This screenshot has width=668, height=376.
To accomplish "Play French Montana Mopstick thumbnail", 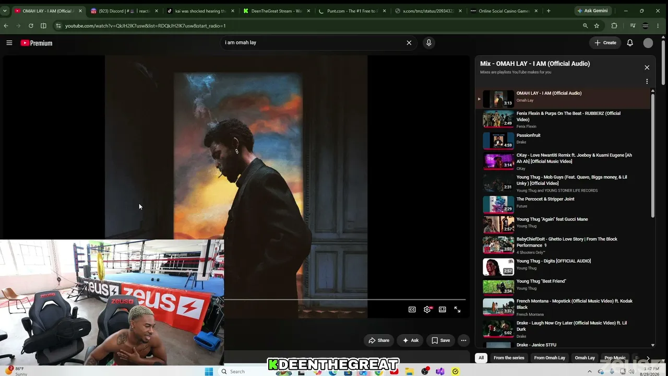I will (x=498, y=307).
